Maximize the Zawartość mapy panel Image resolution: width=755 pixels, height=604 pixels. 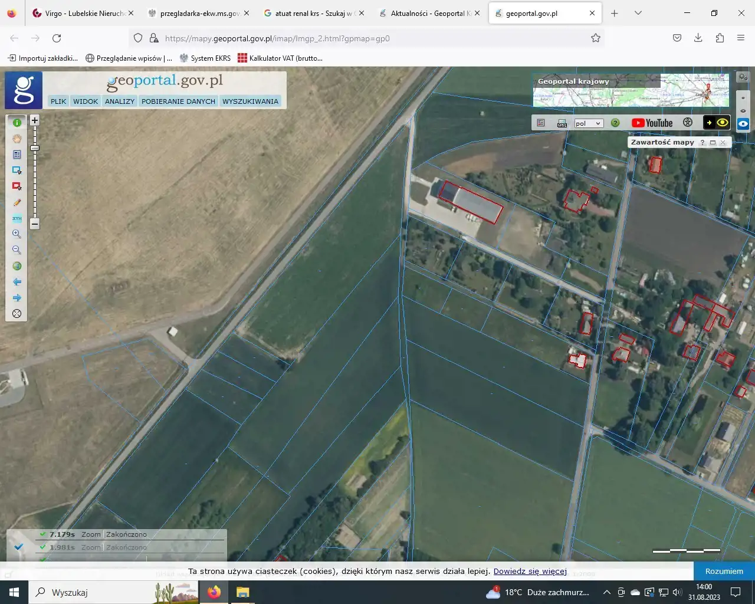tap(713, 143)
